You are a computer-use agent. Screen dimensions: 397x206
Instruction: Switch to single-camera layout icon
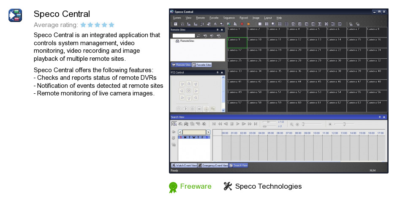pos(260,24)
